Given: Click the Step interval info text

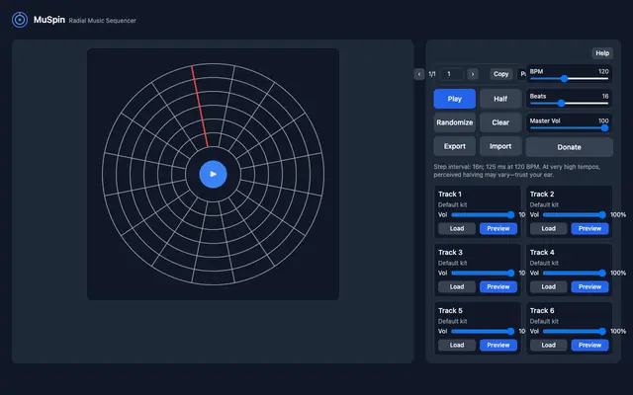Looking at the screenshot, I should pos(516,171).
